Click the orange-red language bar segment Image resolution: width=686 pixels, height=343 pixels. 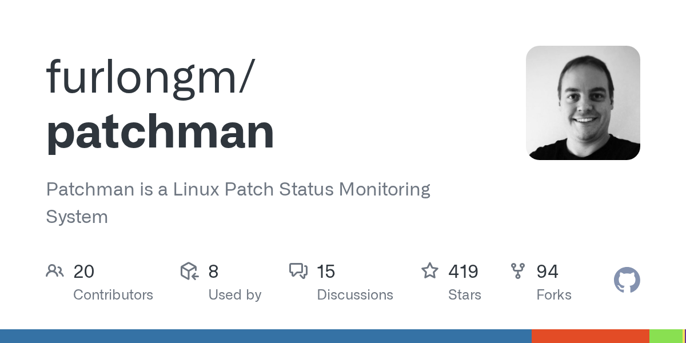(x=590, y=336)
